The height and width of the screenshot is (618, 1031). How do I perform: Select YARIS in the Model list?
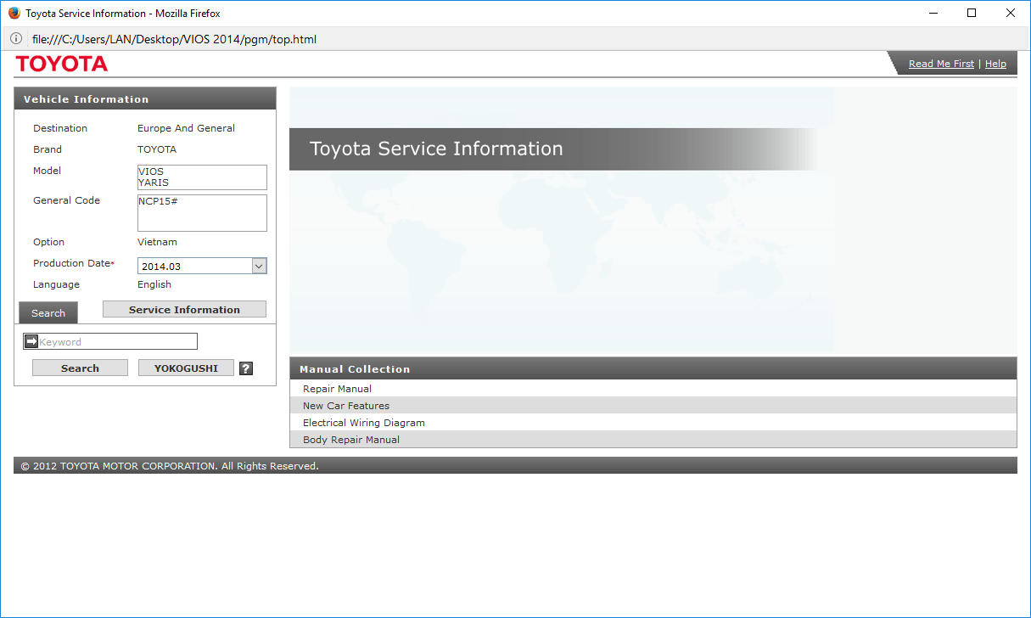click(x=154, y=183)
